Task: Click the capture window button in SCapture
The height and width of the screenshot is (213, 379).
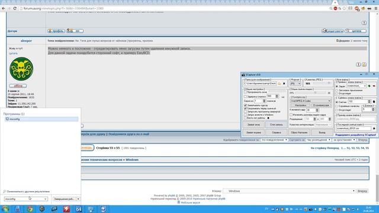Action: [x=253, y=125]
